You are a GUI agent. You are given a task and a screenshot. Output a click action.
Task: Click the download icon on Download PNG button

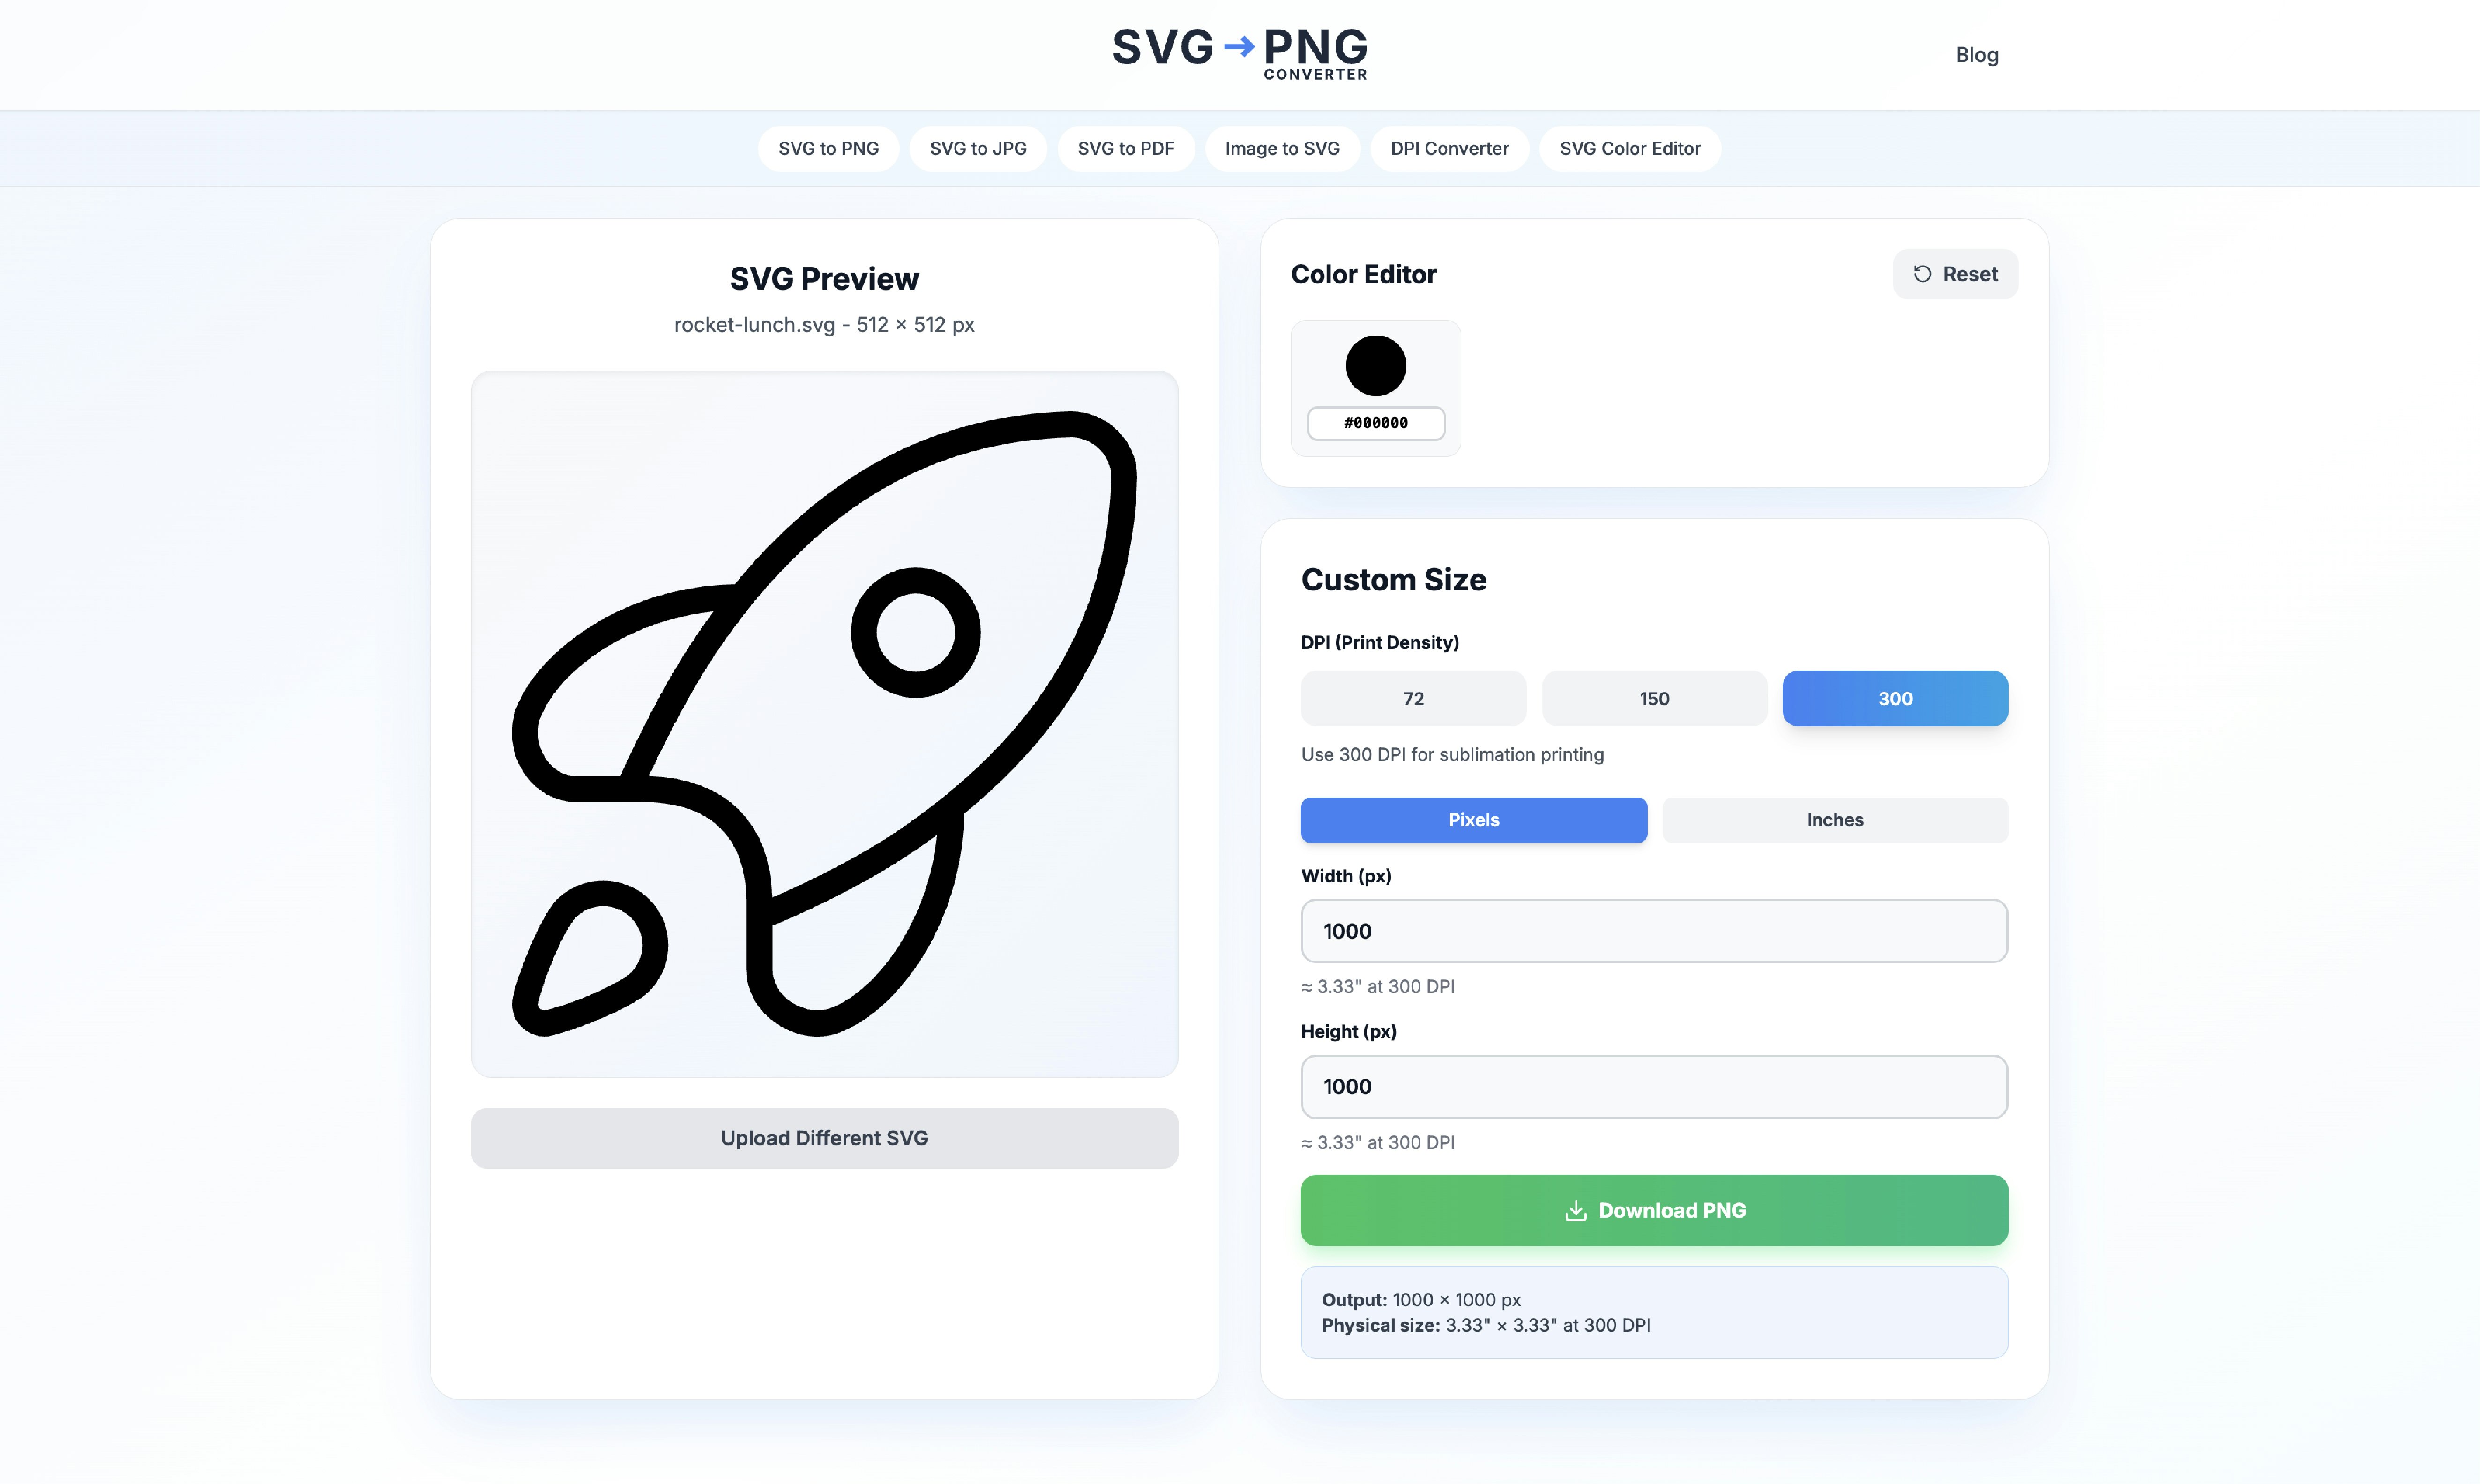point(1576,1210)
